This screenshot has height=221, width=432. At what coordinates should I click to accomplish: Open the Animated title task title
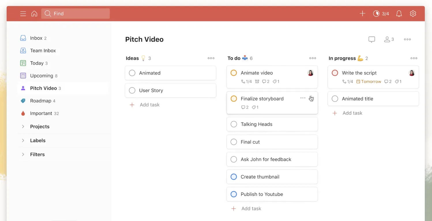[x=358, y=99]
